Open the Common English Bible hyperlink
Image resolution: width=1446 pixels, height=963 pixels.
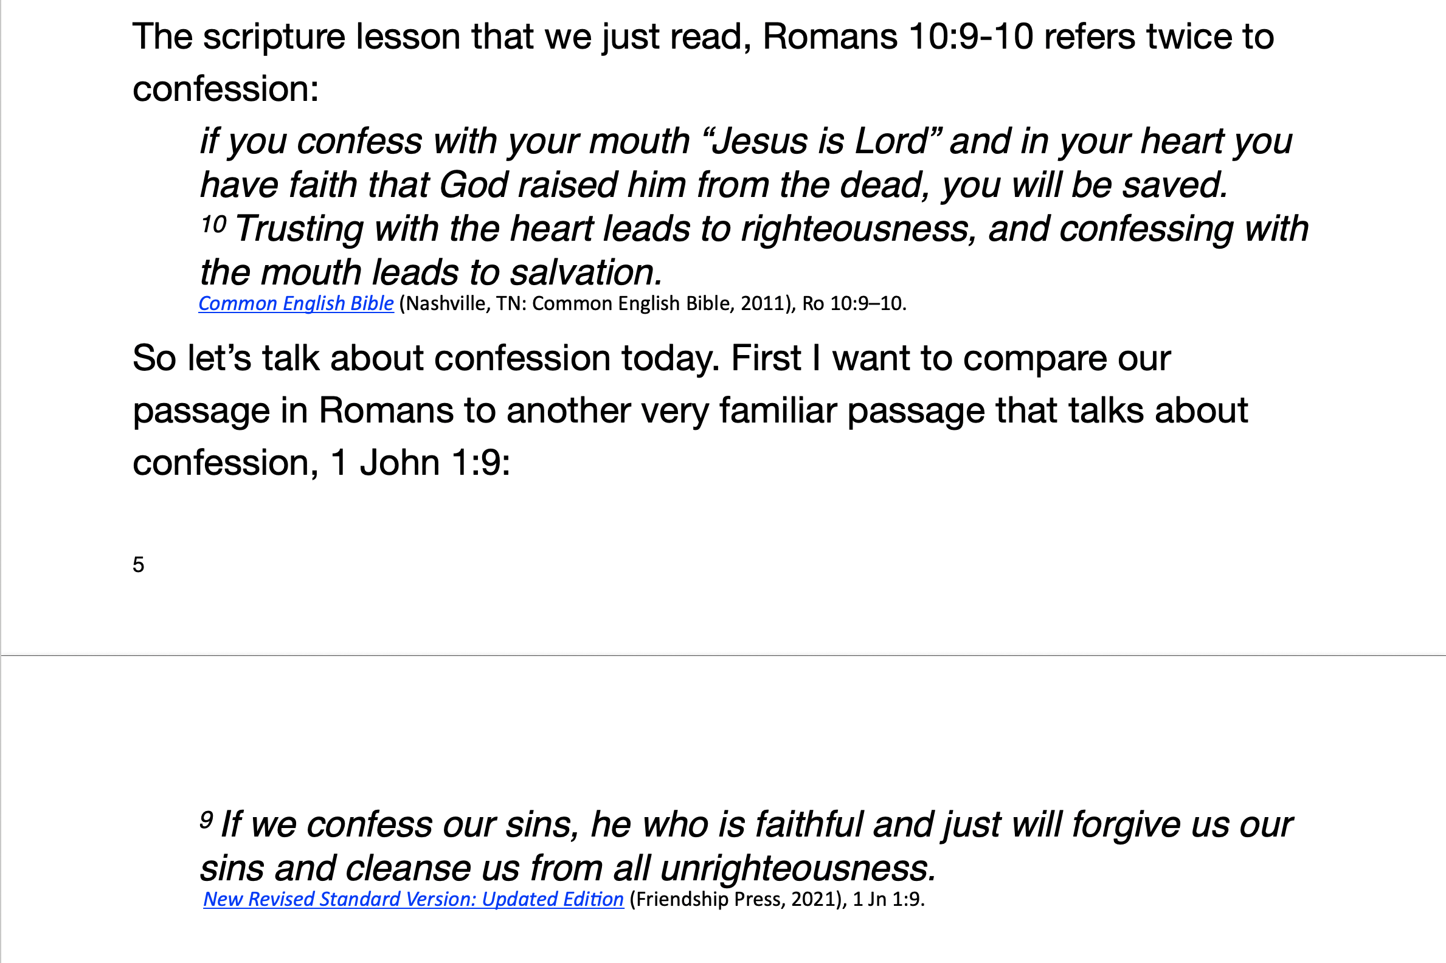[x=296, y=303]
